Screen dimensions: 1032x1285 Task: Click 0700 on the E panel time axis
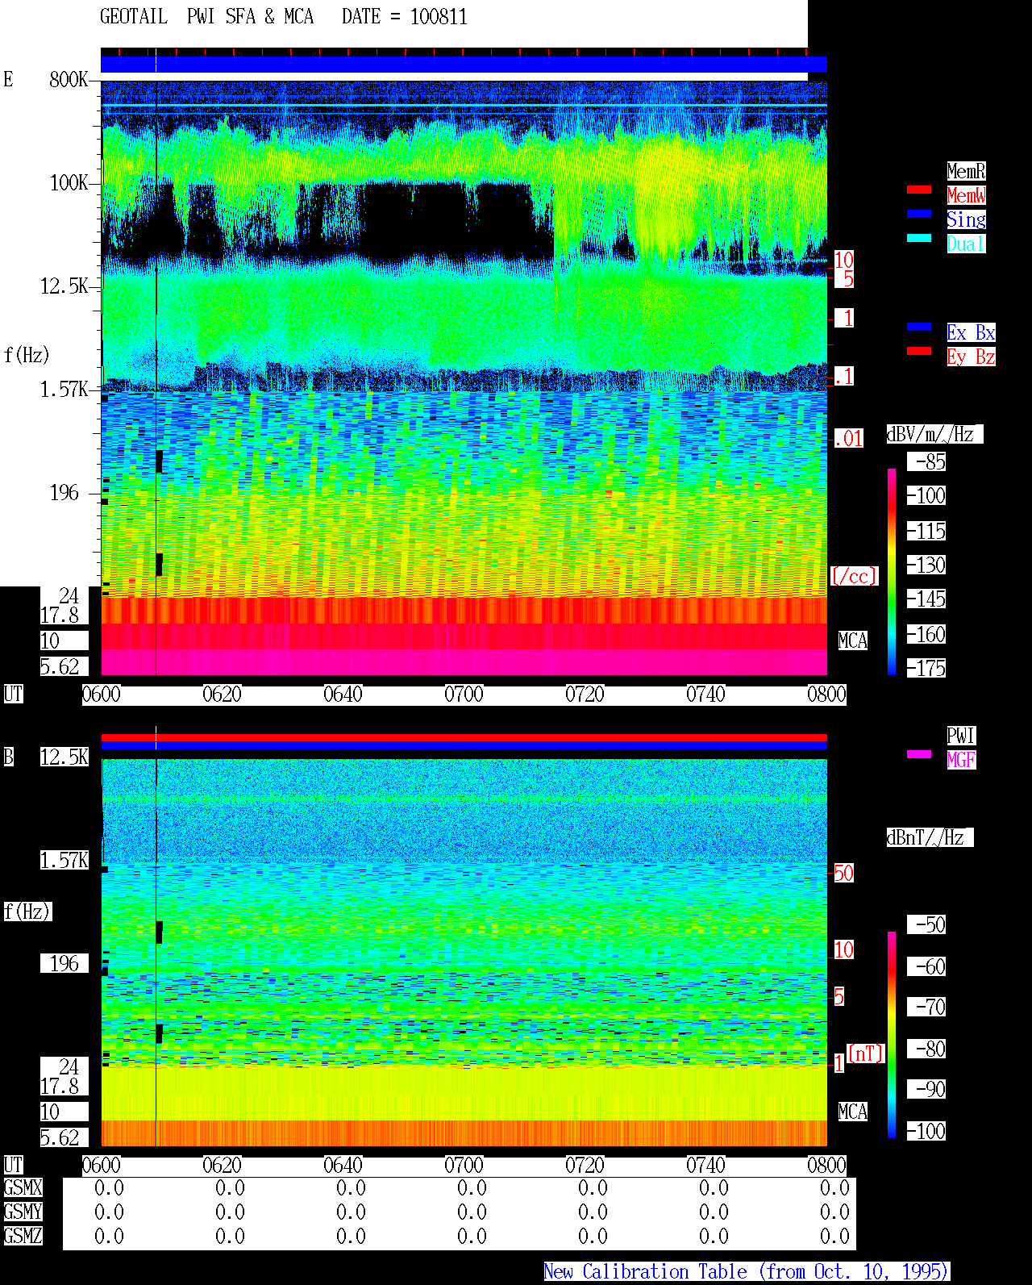coord(464,694)
